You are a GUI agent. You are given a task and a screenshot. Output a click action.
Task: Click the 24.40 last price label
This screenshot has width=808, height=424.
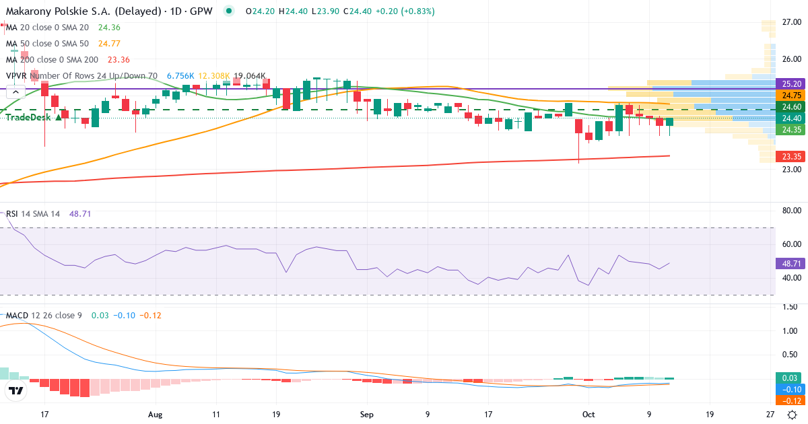[x=791, y=118]
